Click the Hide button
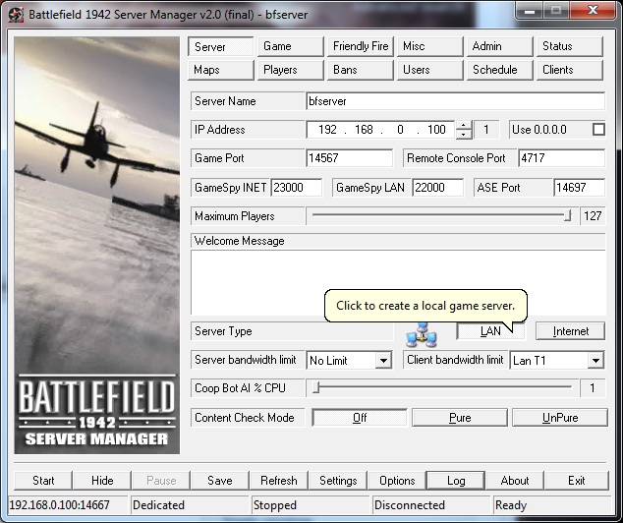 (102, 481)
